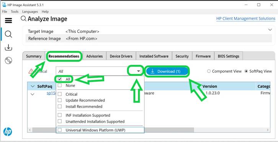Expand the sp15 softpaq row chevron
Image resolution: width=278 pixels, height=142 pixels.
click(33, 94)
